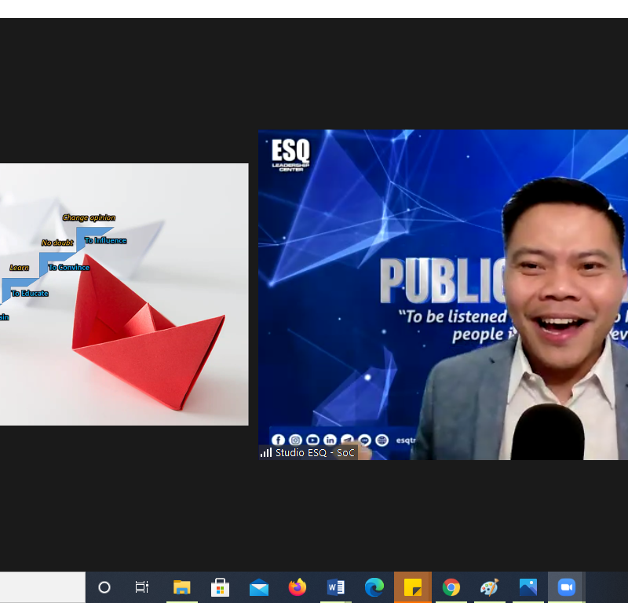Open the Zoom app in taskbar
Viewport: 628px width, 603px height.
point(566,587)
